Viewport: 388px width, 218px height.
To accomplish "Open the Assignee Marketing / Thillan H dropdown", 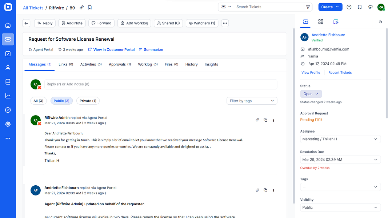I will coord(340,139).
